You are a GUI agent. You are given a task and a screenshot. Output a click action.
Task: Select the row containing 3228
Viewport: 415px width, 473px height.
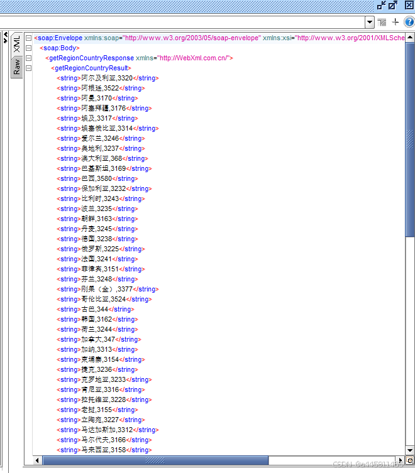(104, 400)
